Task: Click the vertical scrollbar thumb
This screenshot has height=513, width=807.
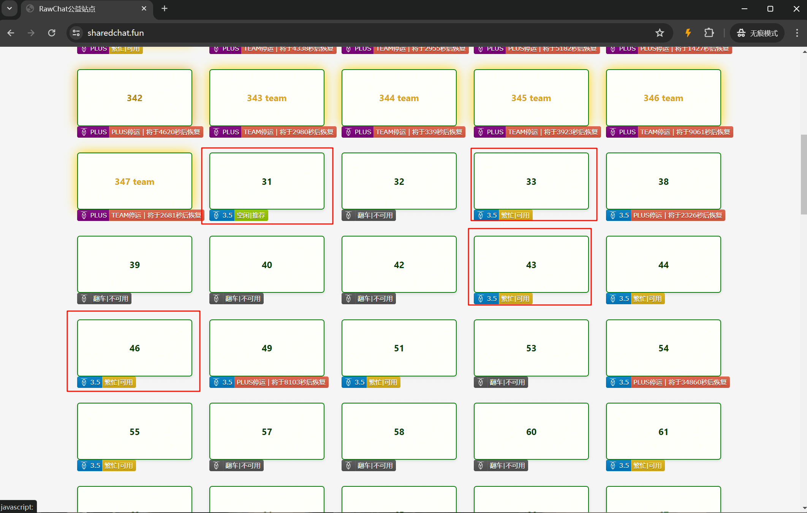Action: point(804,175)
